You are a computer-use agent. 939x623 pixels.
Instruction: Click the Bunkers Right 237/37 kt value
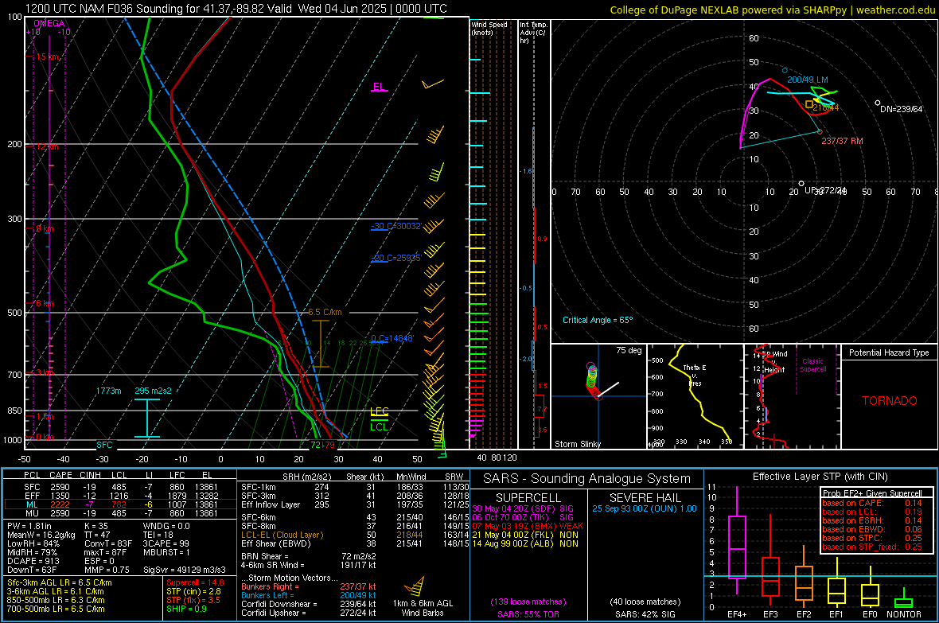click(x=358, y=586)
